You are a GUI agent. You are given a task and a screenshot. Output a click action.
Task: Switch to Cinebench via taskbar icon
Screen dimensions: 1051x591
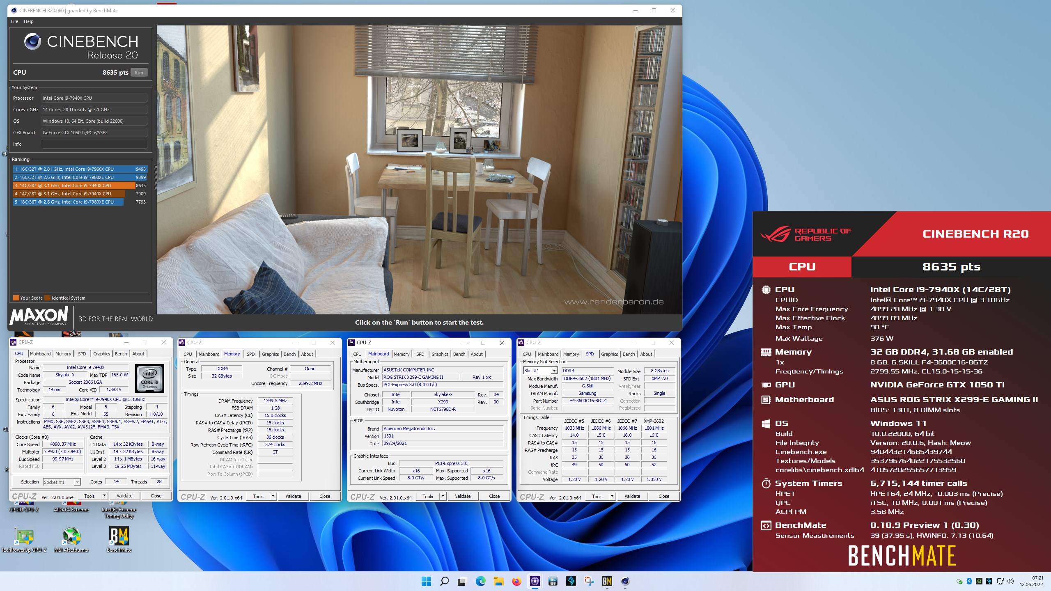point(625,581)
